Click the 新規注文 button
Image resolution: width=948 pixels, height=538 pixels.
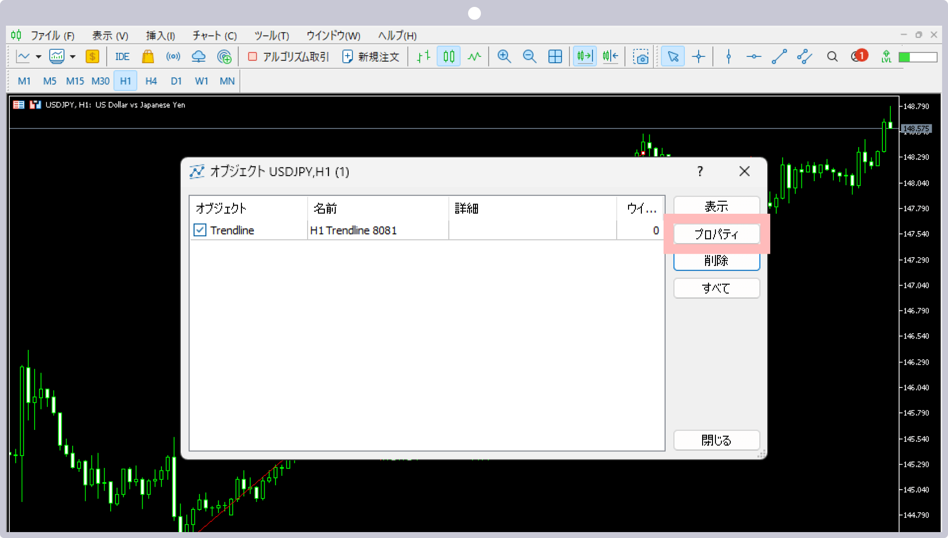coord(371,57)
